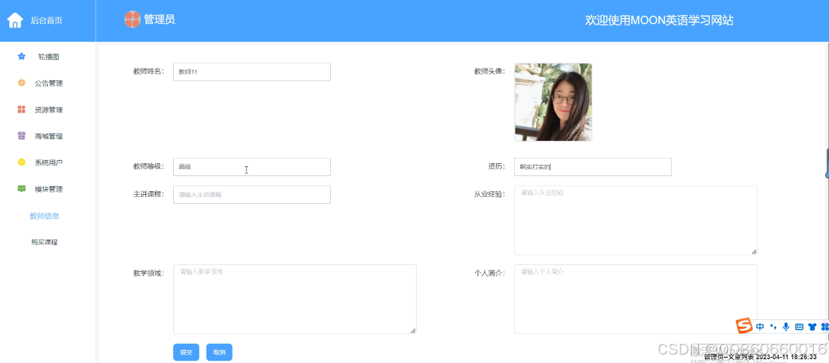This screenshot has width=829, height=363.
Task: Click the box icon next to 商城管理
Action: 22,136
